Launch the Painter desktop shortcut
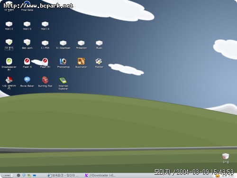Viewport: 237px width, 178px height. (x=99, y=63)
